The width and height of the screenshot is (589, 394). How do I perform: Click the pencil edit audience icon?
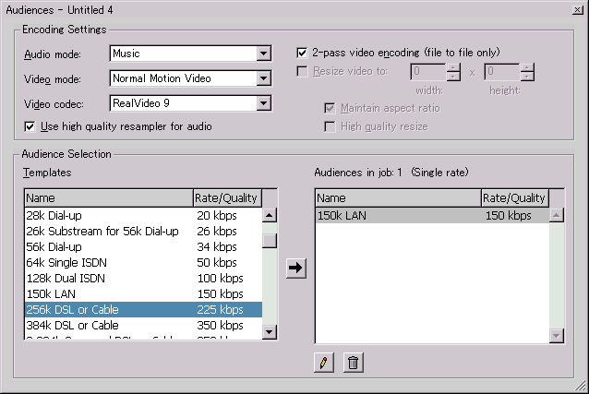click(x=323, y=363)
